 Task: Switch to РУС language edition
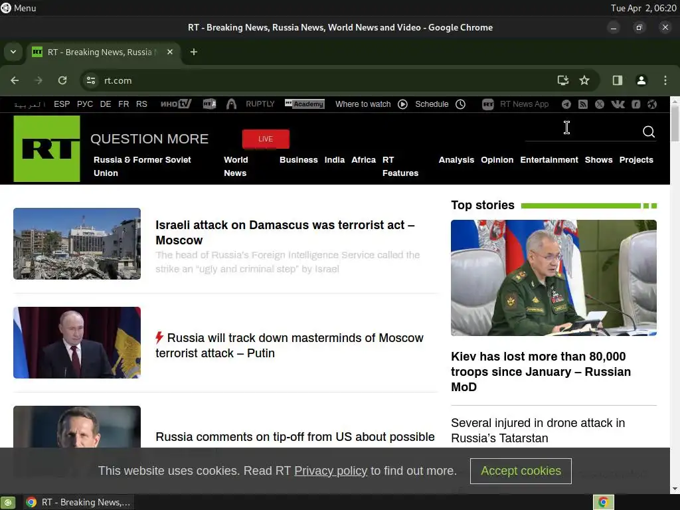[x=85, y=104]
